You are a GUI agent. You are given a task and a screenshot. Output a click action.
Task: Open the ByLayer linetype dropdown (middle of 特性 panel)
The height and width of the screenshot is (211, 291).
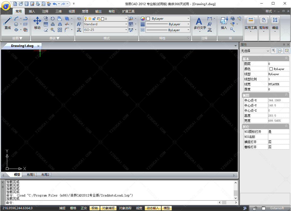click(x=168, y=24)
